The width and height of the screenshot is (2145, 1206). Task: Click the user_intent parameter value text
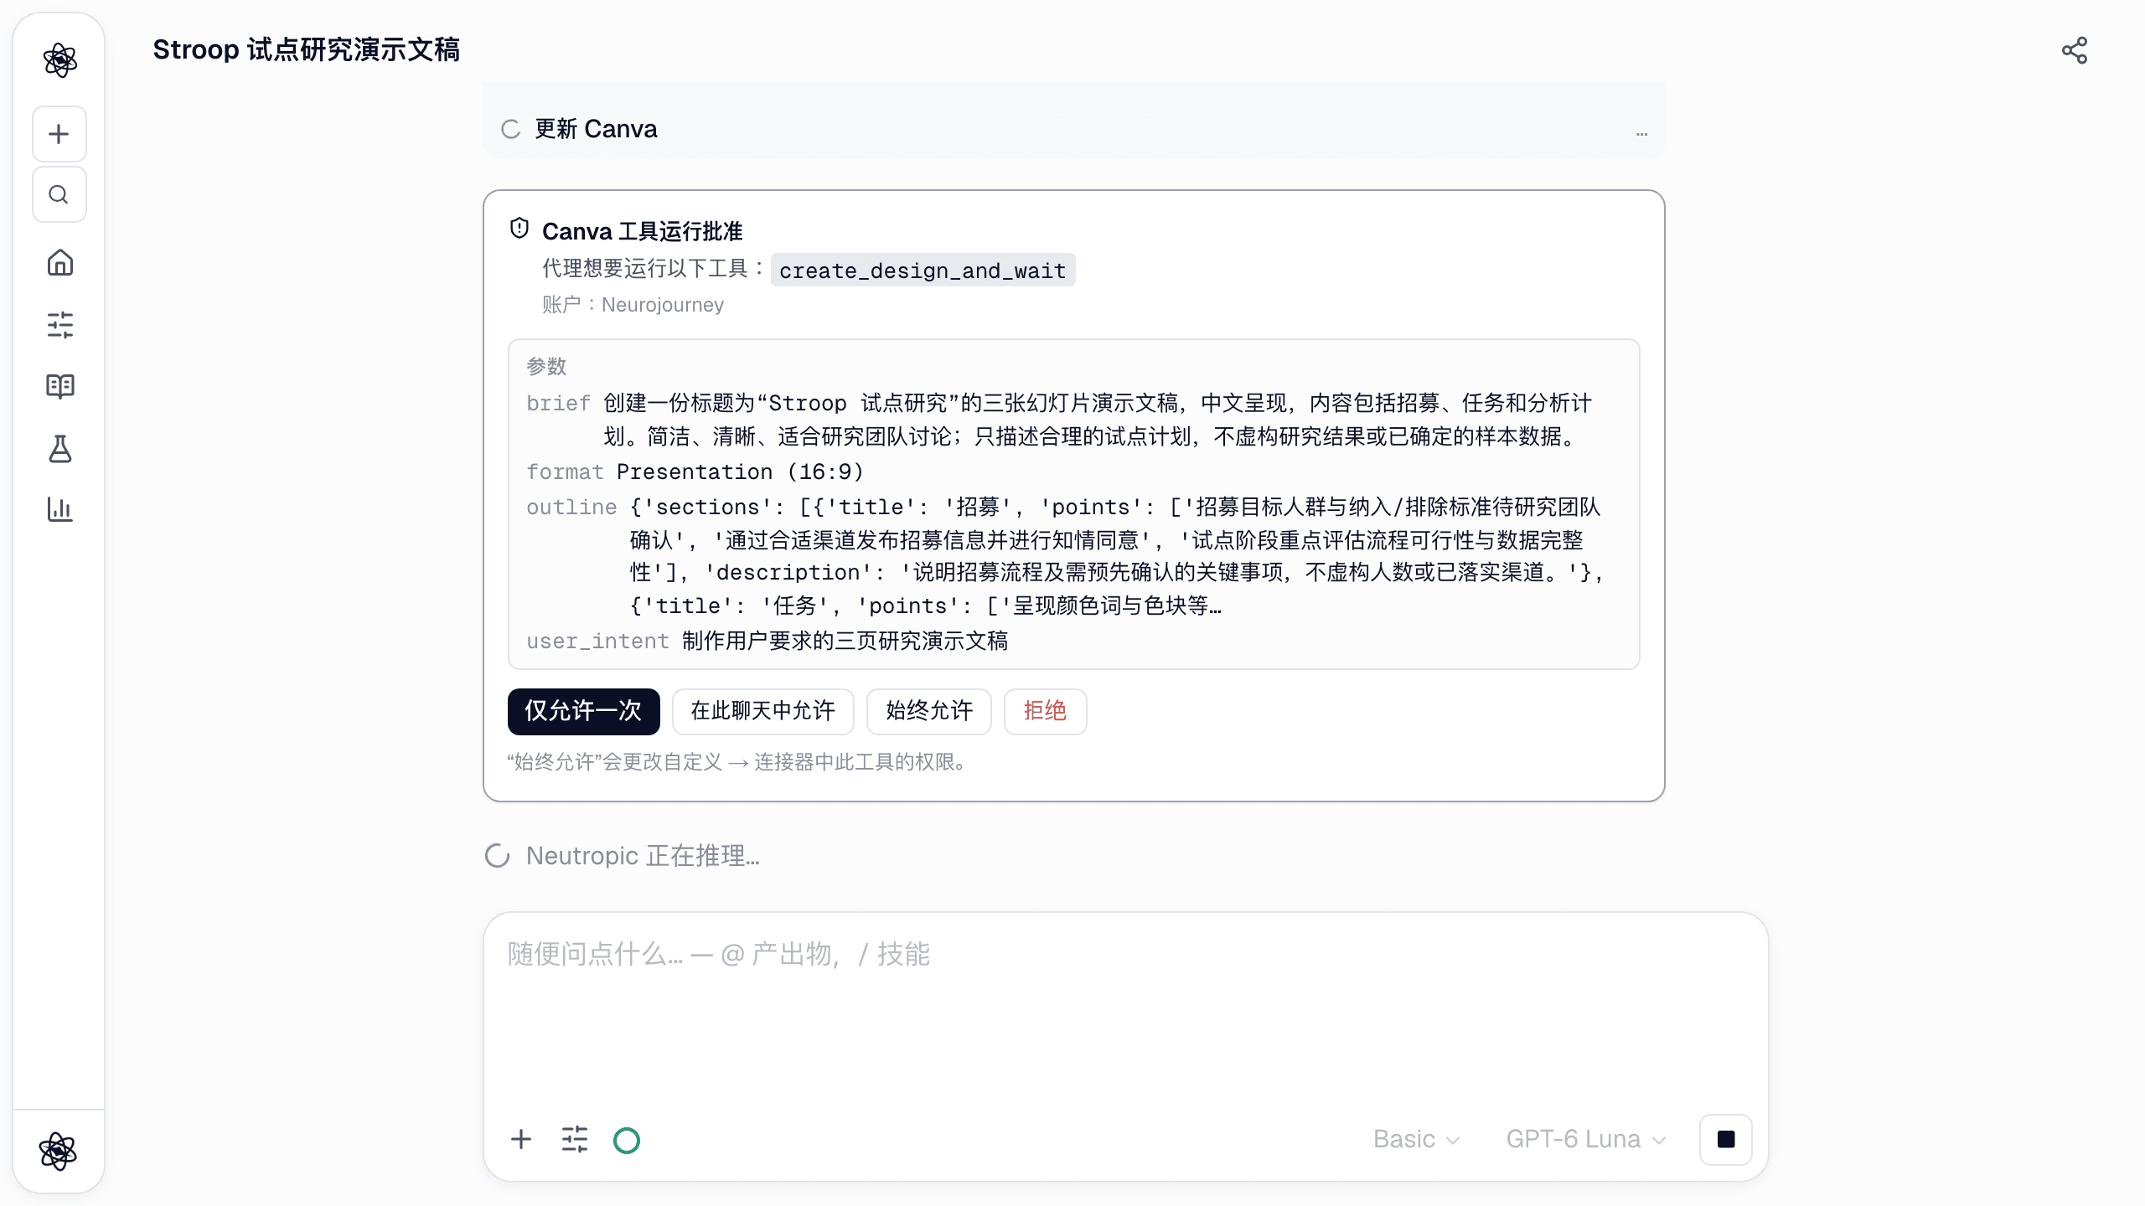(845, 641)
